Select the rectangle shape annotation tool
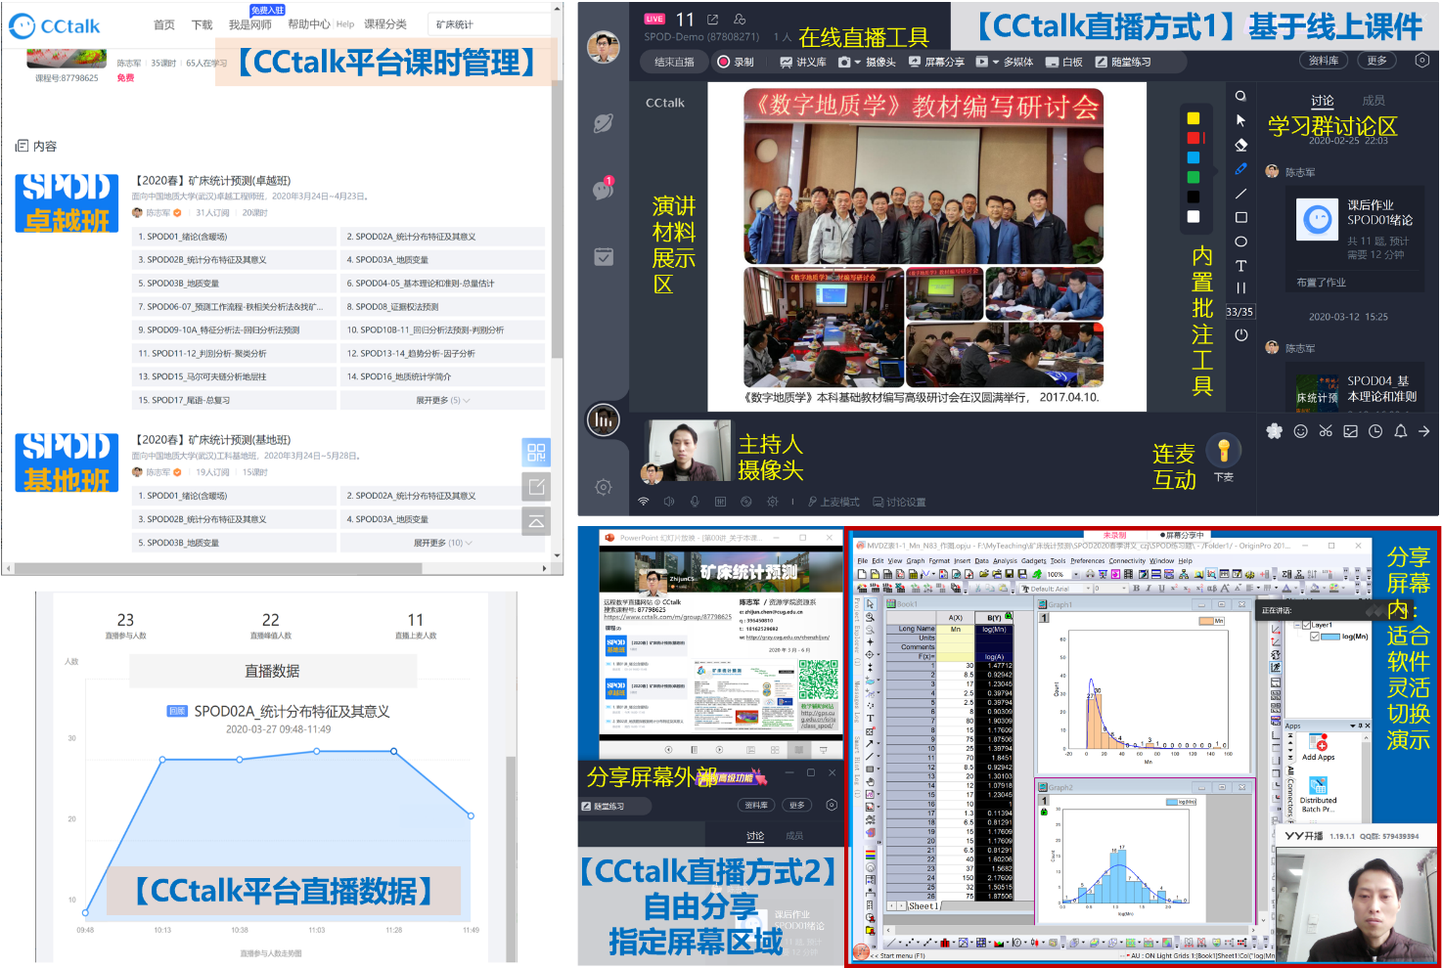 [x=1240, y=217]
